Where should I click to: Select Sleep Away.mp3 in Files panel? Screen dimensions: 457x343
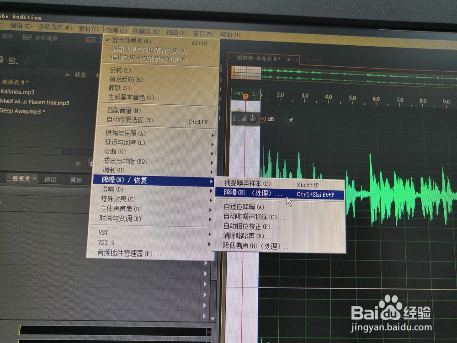[22, 111]
